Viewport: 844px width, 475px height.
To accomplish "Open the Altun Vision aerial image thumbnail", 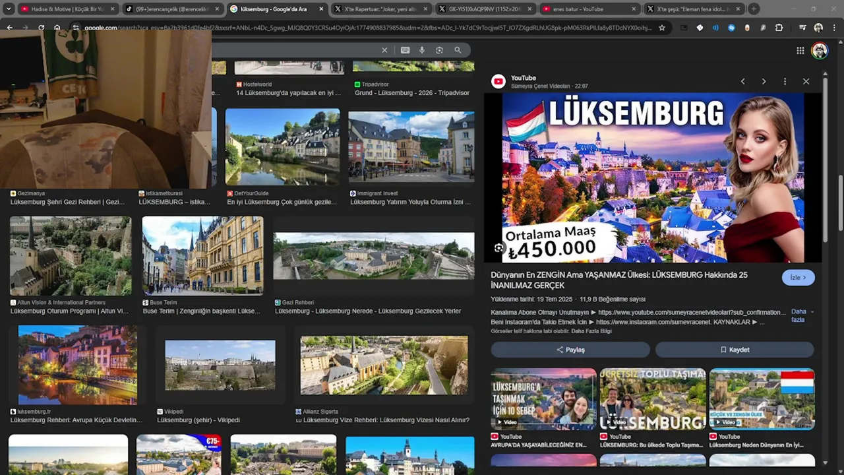I will pos(71,255).
